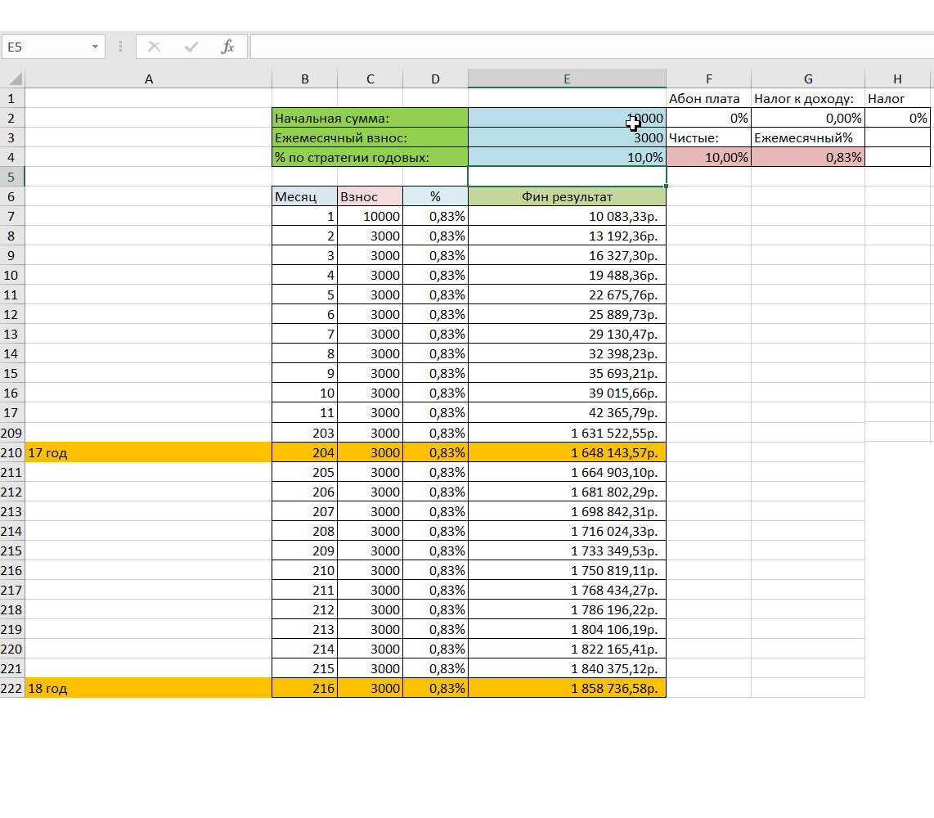934x818 pixels.
Task: Click the 'Чистые:' cell
Action: click(709, 137)
